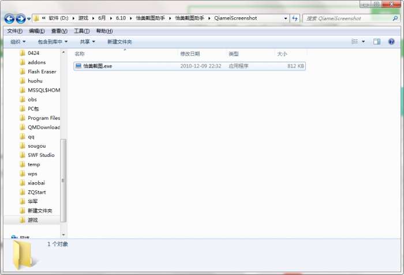Image resolution: width=404 pixels, height=275 pixels.
Task: Select the 怡美截图.exe file
Action: (x=189, y=66)
